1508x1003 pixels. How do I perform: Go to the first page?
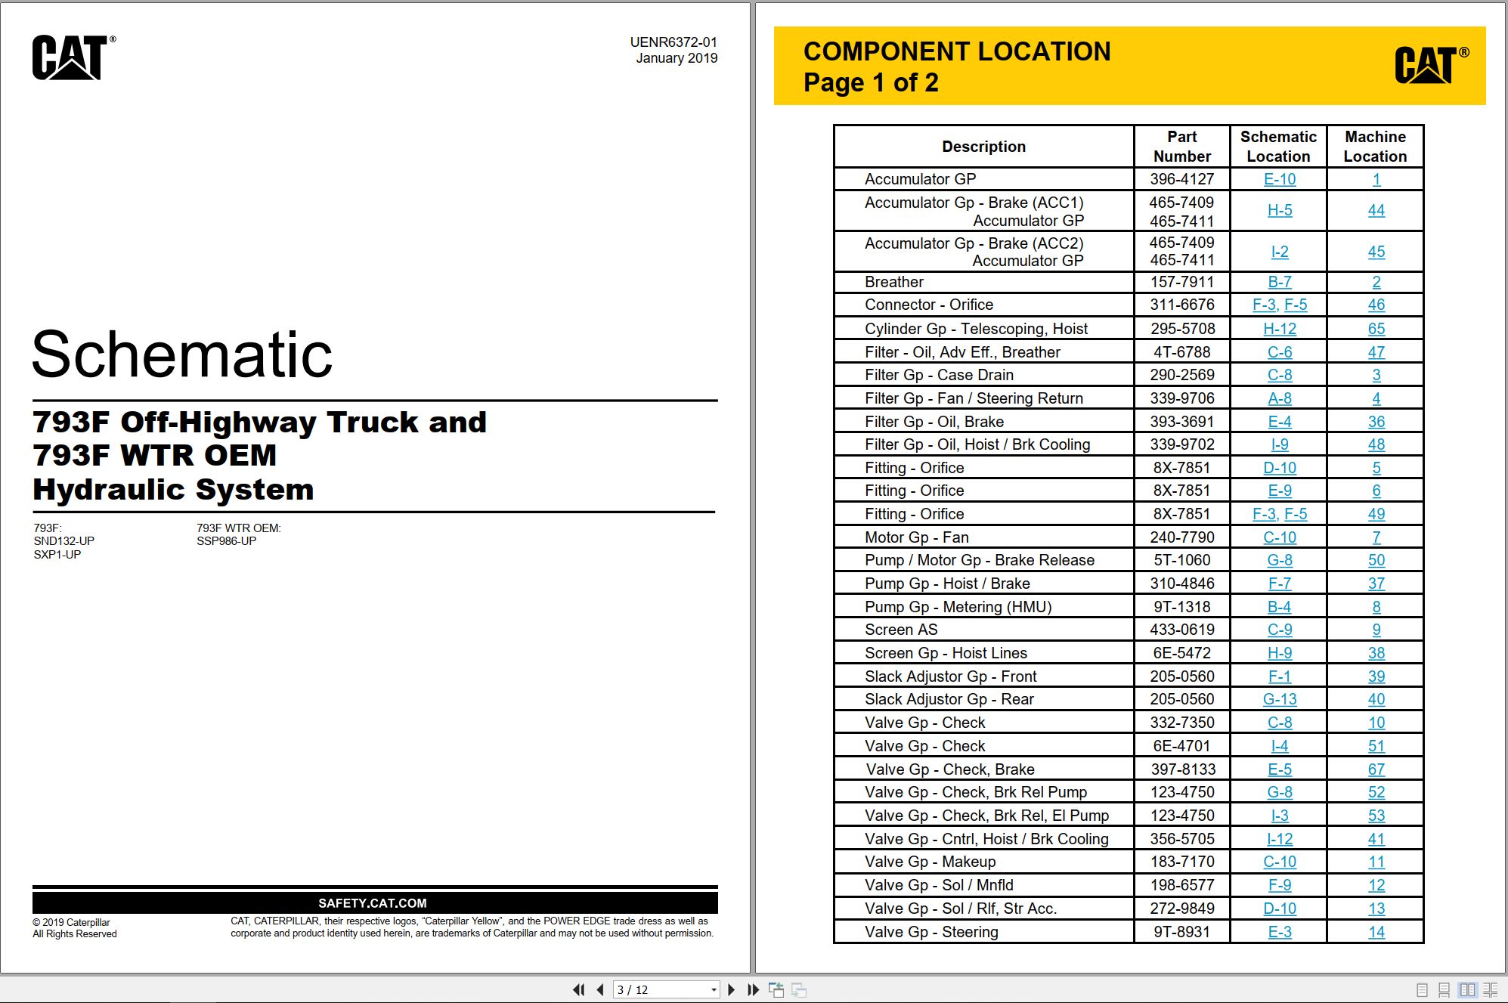click(579, 989)
